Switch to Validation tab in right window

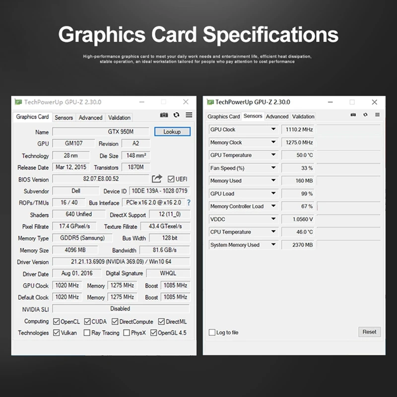pos(303,117)
